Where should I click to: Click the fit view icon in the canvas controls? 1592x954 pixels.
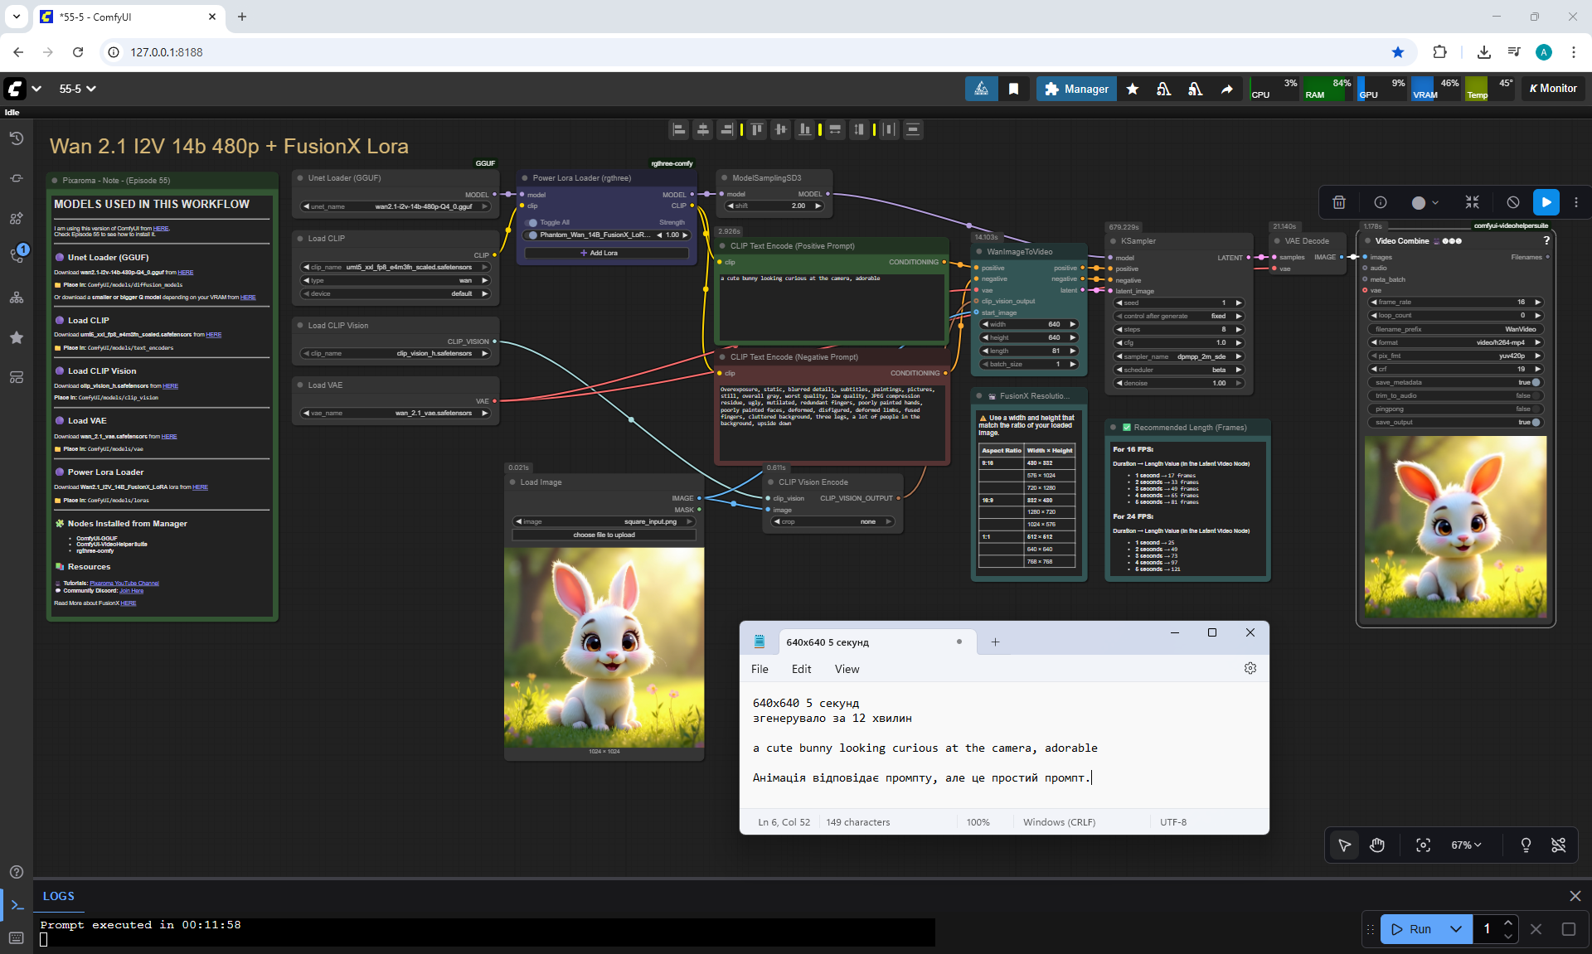coord(1424,845)
